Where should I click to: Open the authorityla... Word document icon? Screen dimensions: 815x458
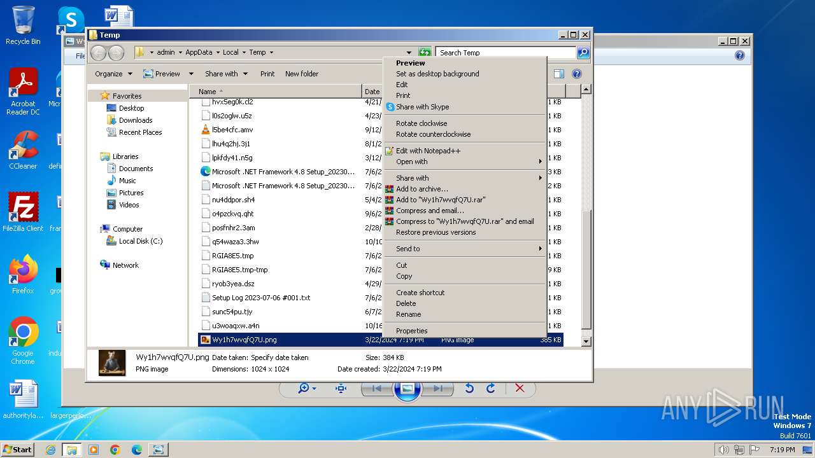click(23, 400)
